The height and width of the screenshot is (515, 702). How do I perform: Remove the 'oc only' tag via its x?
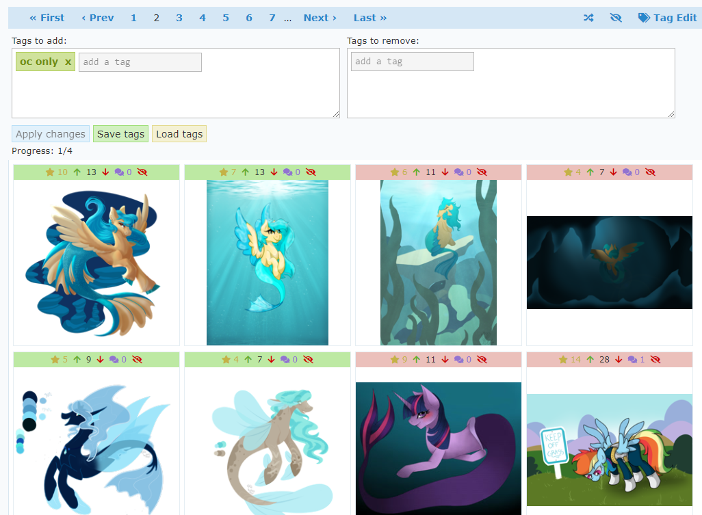tap(68, 62)
